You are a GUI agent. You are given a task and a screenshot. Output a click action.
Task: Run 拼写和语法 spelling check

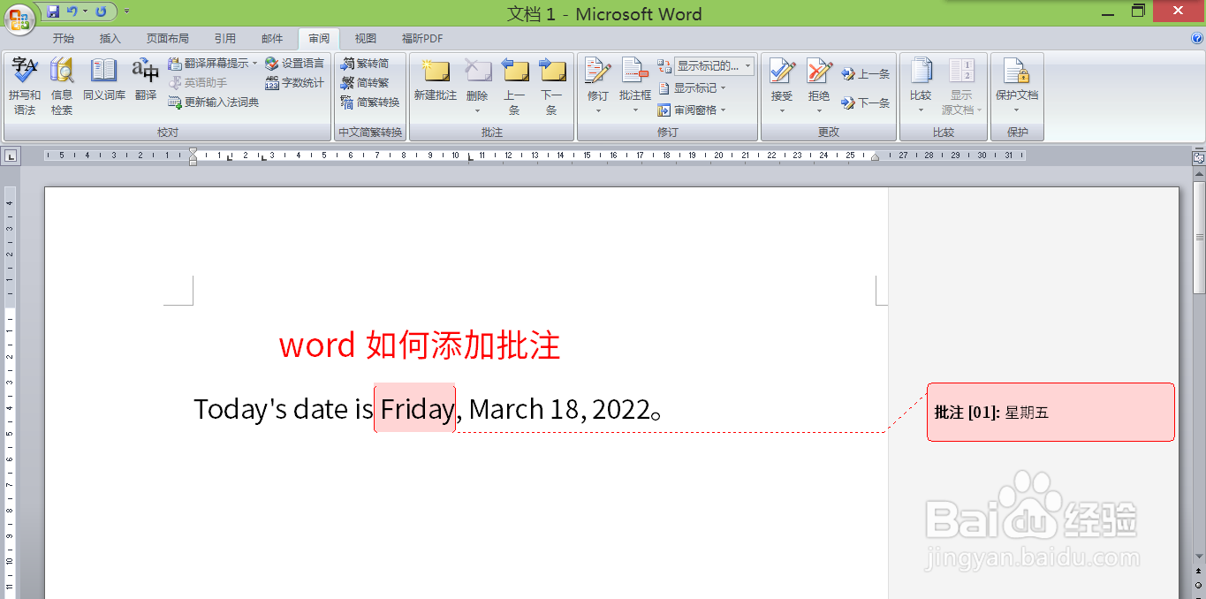click(25, 87)
